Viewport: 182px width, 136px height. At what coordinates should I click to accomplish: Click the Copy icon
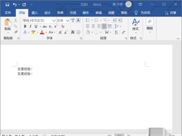pos(16,26)
